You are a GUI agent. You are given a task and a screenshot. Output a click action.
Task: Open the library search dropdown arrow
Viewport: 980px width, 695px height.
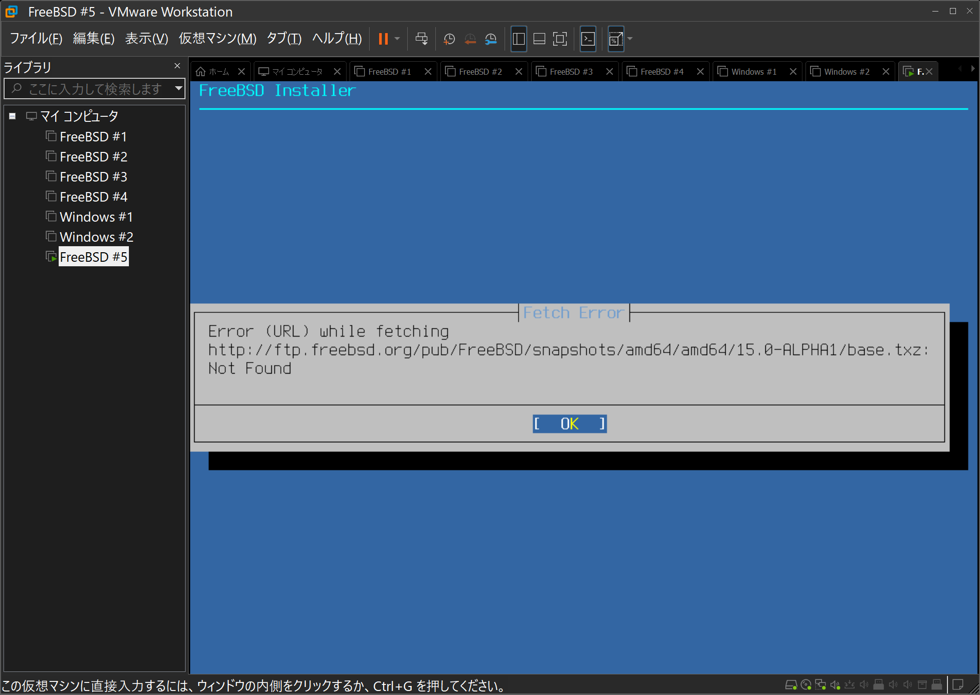click(x=178, y=89)
